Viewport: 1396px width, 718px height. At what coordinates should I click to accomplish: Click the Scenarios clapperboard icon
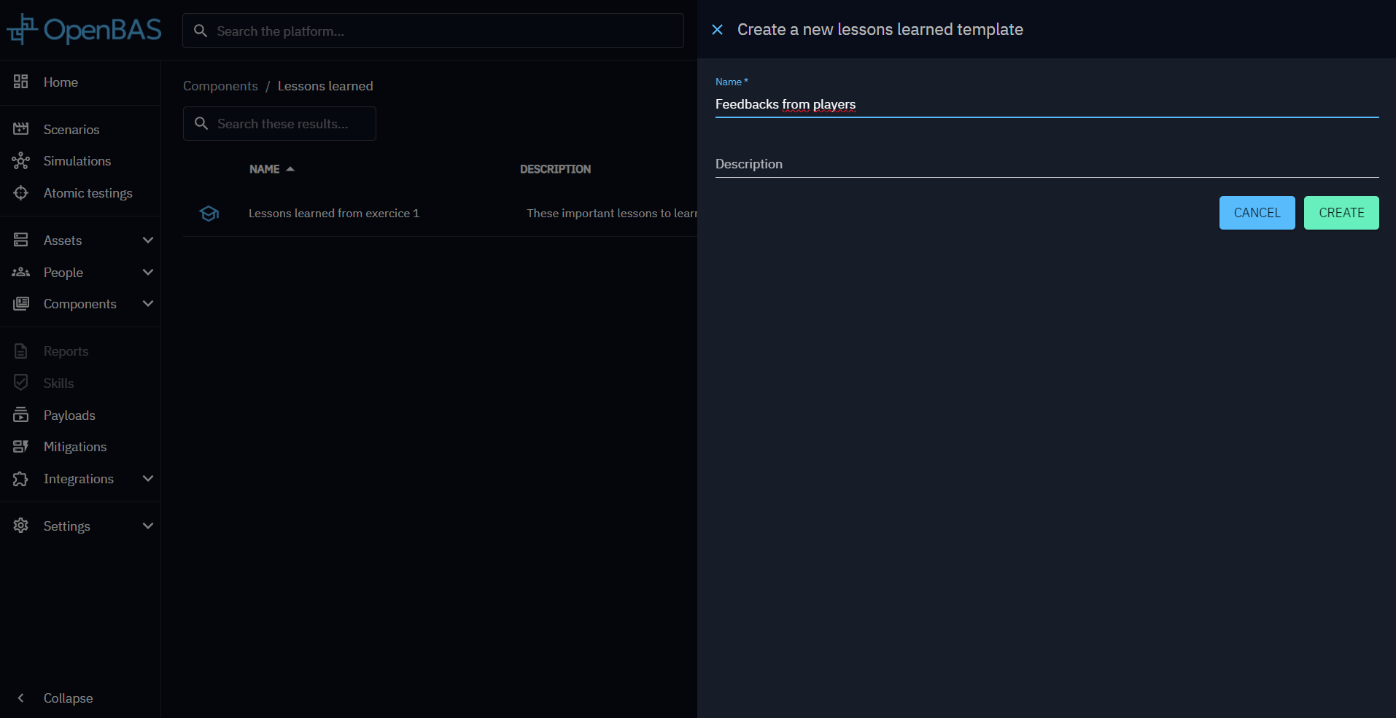[20, 129]
